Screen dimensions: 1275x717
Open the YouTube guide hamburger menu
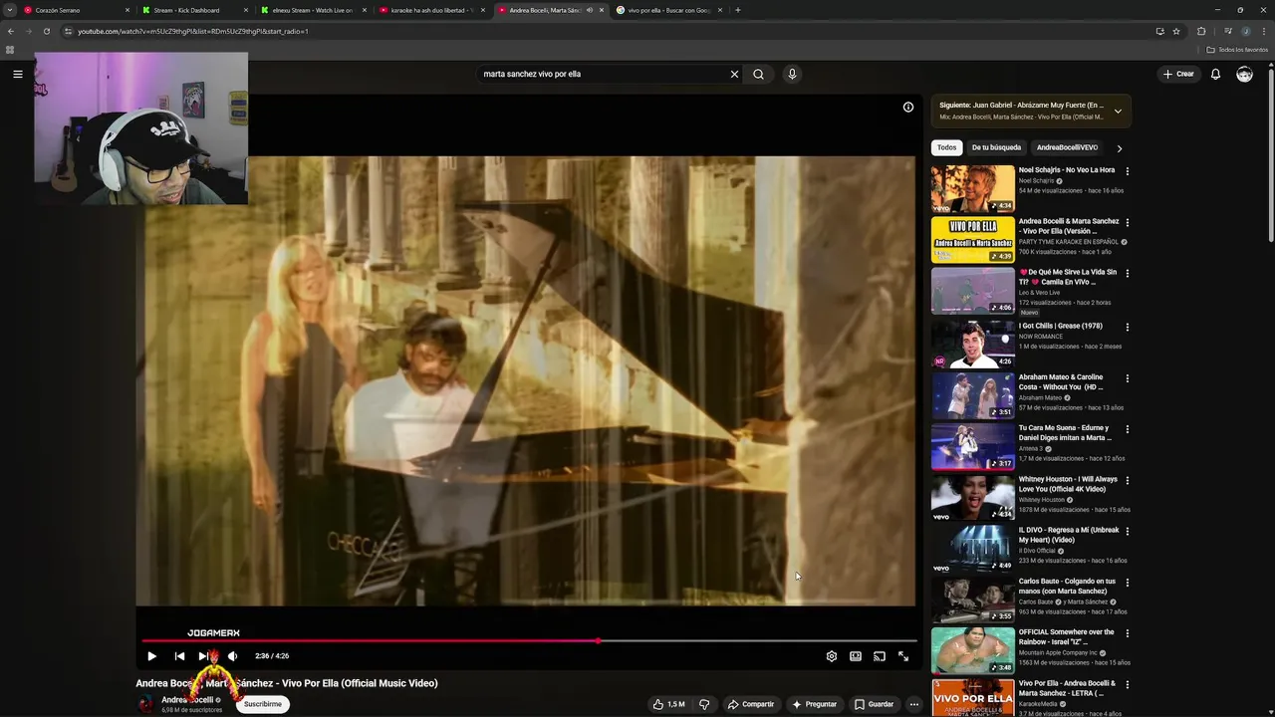click(x=17, y=74)
